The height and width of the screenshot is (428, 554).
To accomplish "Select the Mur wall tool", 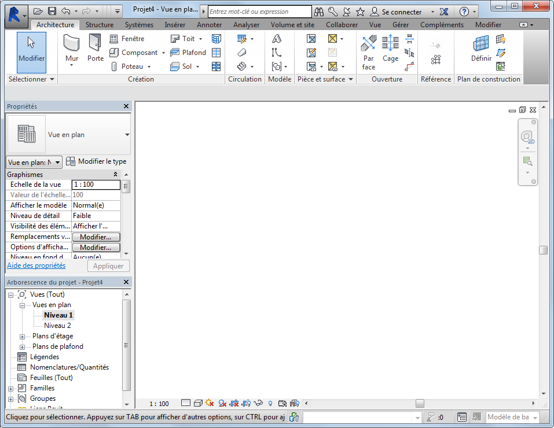I will [72, 50].
